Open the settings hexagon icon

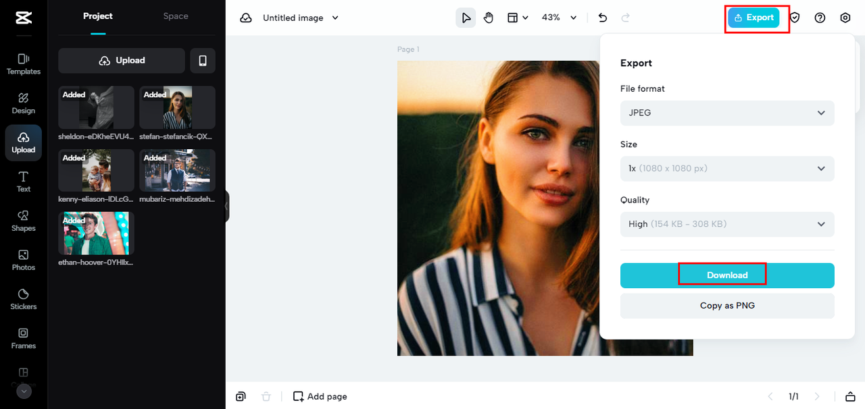click(x=845, y=18)
